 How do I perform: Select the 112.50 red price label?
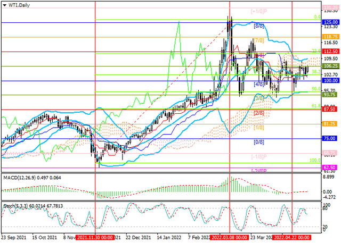tap(330, 52)
